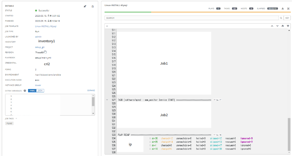Image resolution: width=292 pixels, height=156 pixels.
Task: Click the output search field
Action: 192,18
